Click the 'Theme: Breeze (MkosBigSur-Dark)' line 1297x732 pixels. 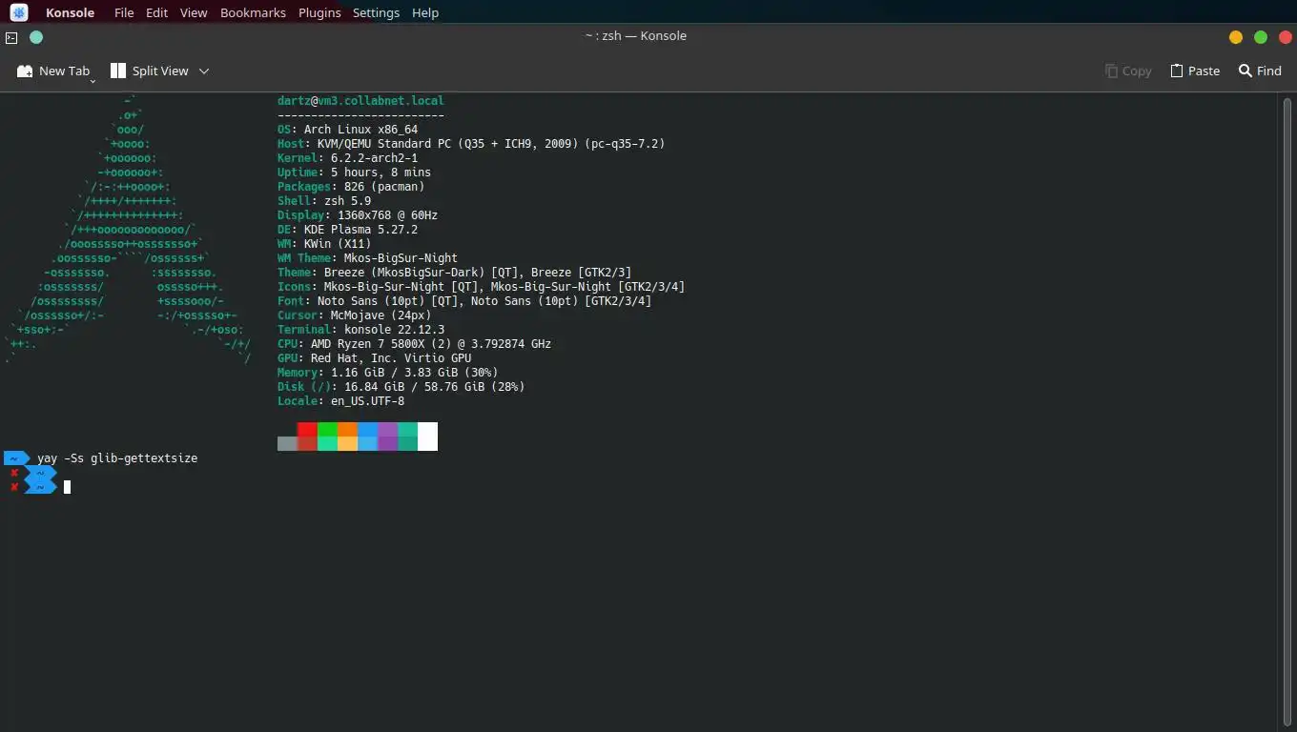point(454,273)
